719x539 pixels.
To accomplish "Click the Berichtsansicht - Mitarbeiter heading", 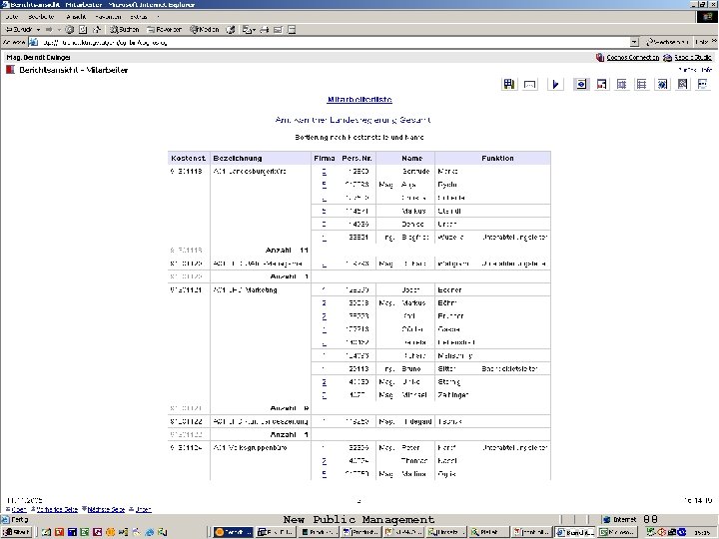I will (73, 70).
